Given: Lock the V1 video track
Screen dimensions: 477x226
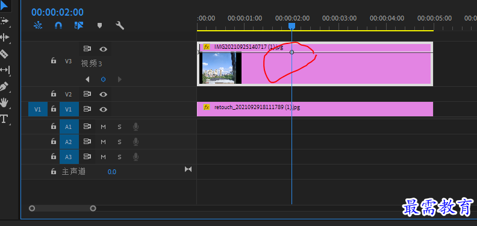Looking at the screenshot, I should tap(54, 108).
